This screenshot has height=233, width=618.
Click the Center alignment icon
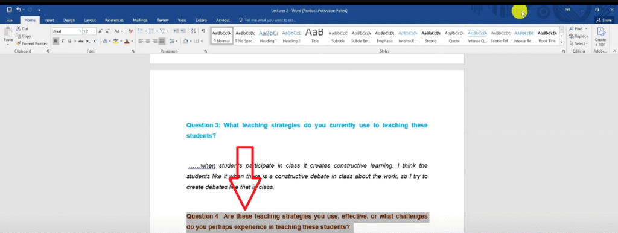148,41
